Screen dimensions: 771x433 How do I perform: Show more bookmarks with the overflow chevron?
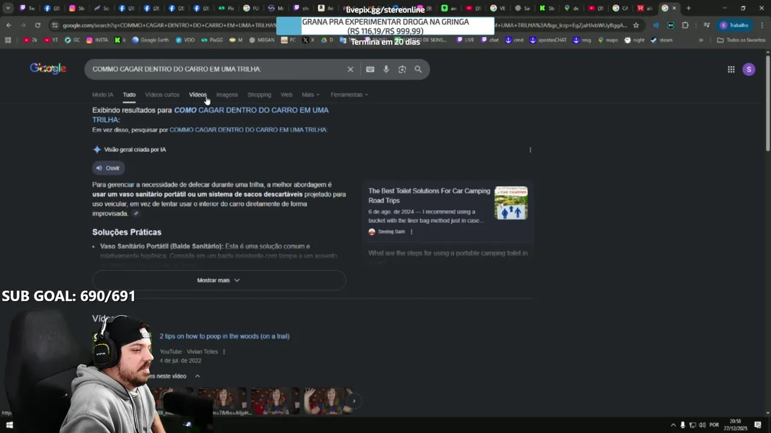click(x=701, y=40)
